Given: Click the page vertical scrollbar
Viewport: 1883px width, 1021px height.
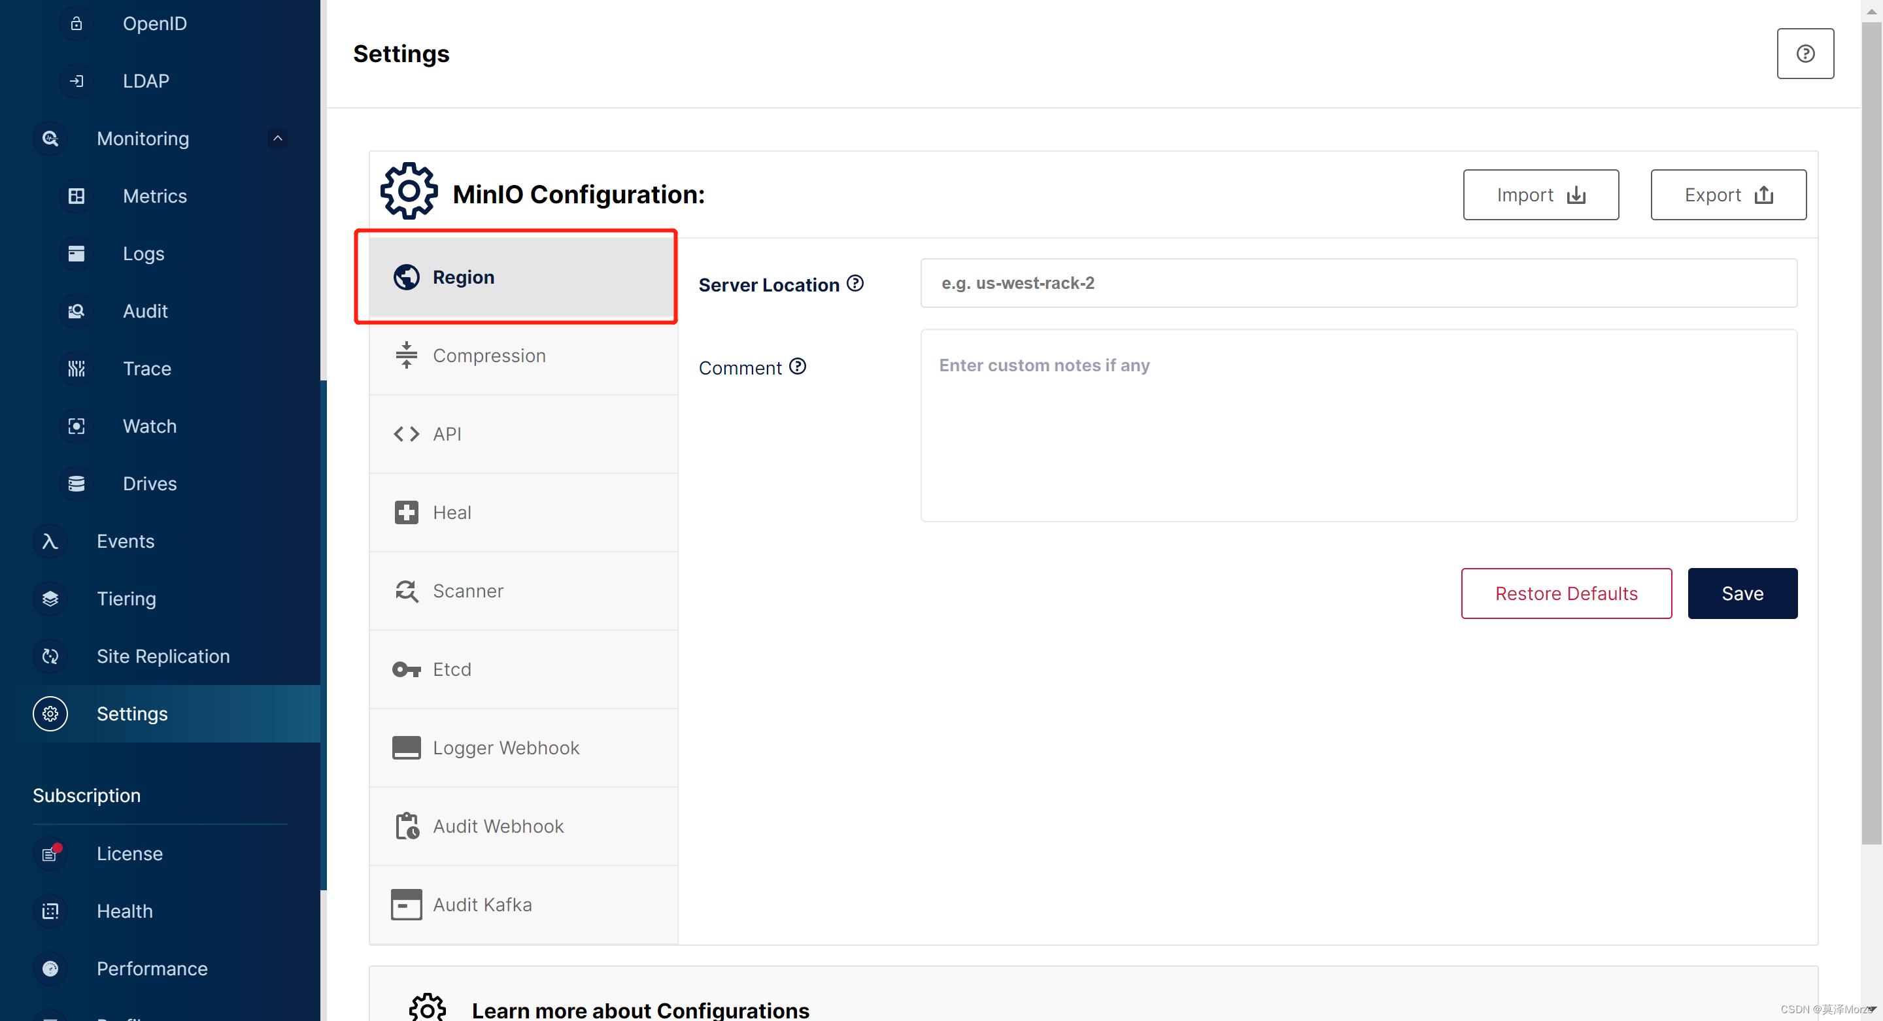Looking at the screenshot, I should point(1871,431).
